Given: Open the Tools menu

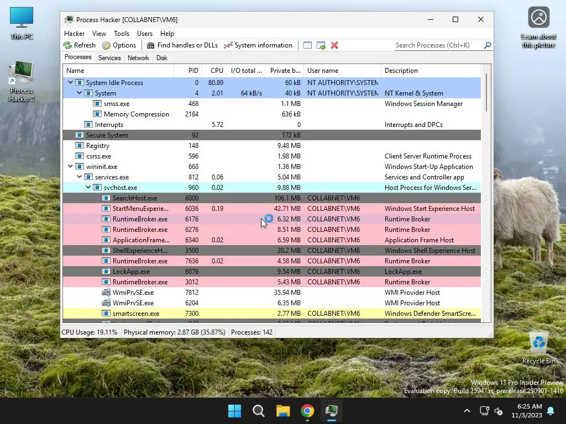Looking at the screenshot, I should click(122, 34).
